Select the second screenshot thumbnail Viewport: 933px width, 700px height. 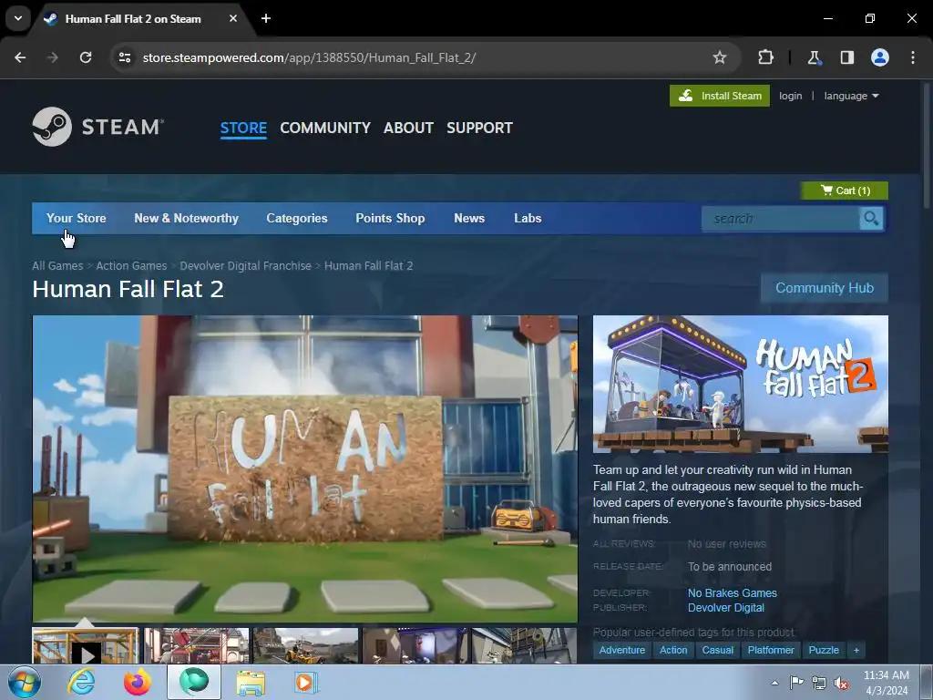click(196, 646)
